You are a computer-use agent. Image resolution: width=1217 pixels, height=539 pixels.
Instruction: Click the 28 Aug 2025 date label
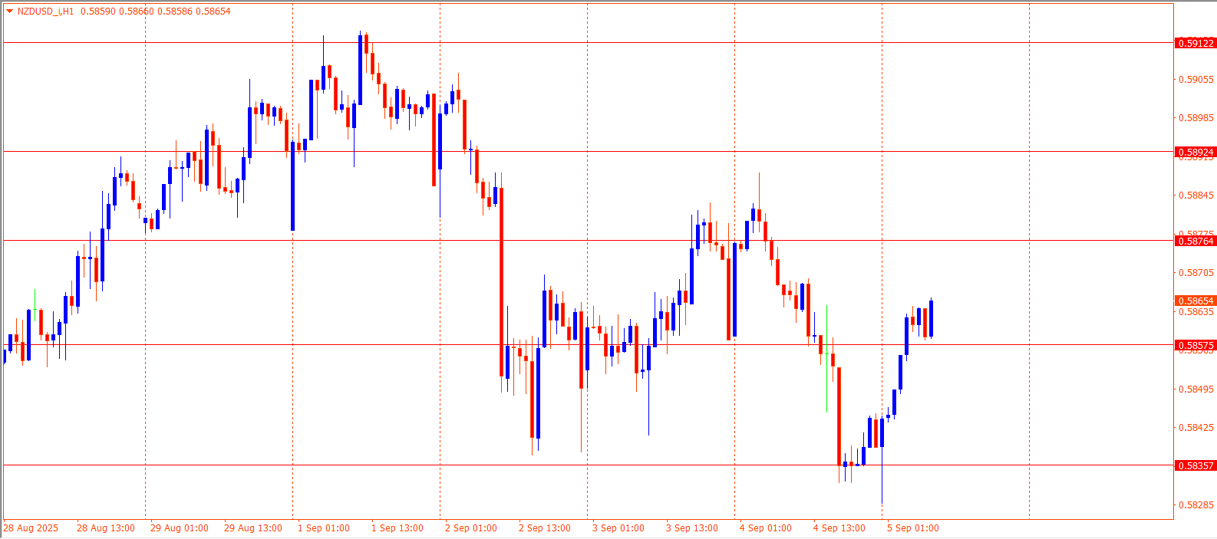click(x=31, y=528)
